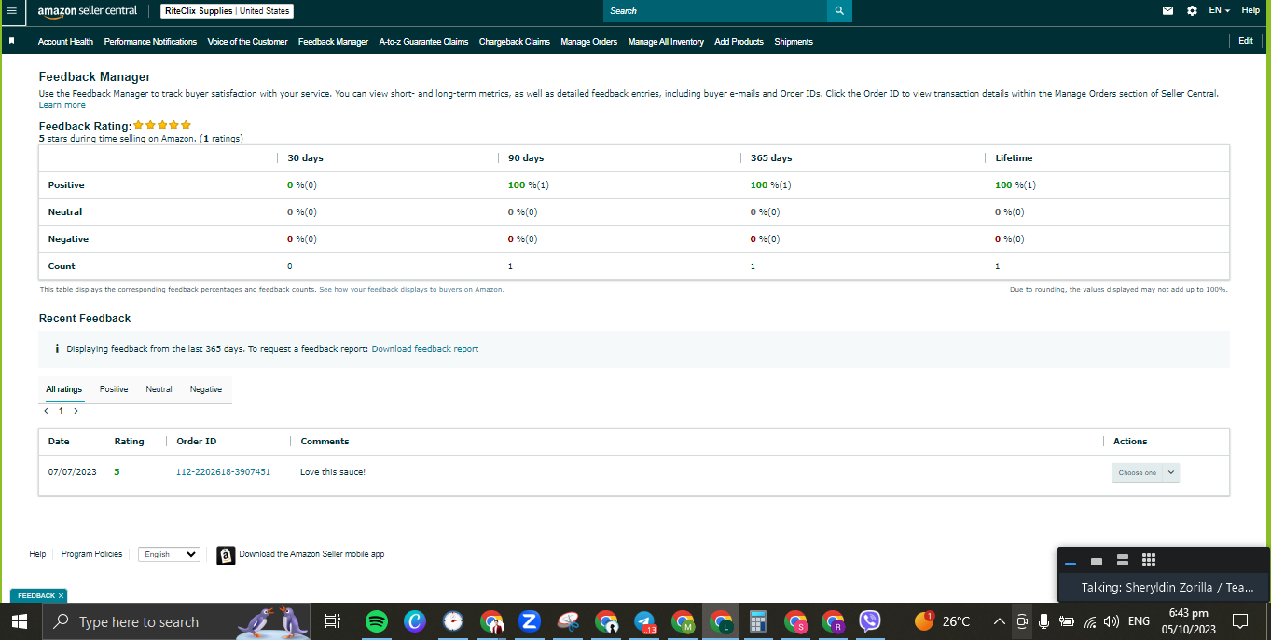Screen dimensions: 1271x640
Task: Open the Windows notification center
Action: pos(1240,621)
